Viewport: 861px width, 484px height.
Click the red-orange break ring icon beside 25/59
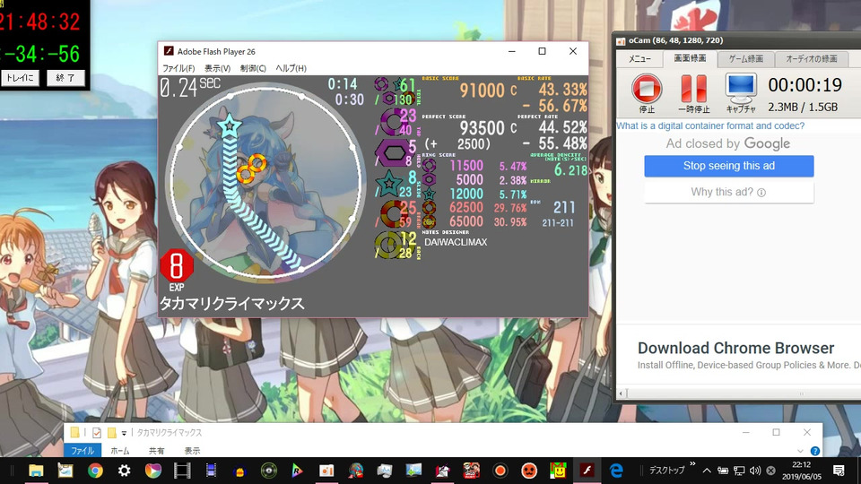point(392,214)
